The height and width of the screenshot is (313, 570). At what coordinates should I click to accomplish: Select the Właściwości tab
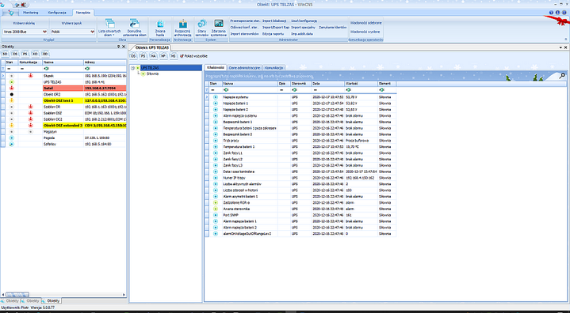215,67
